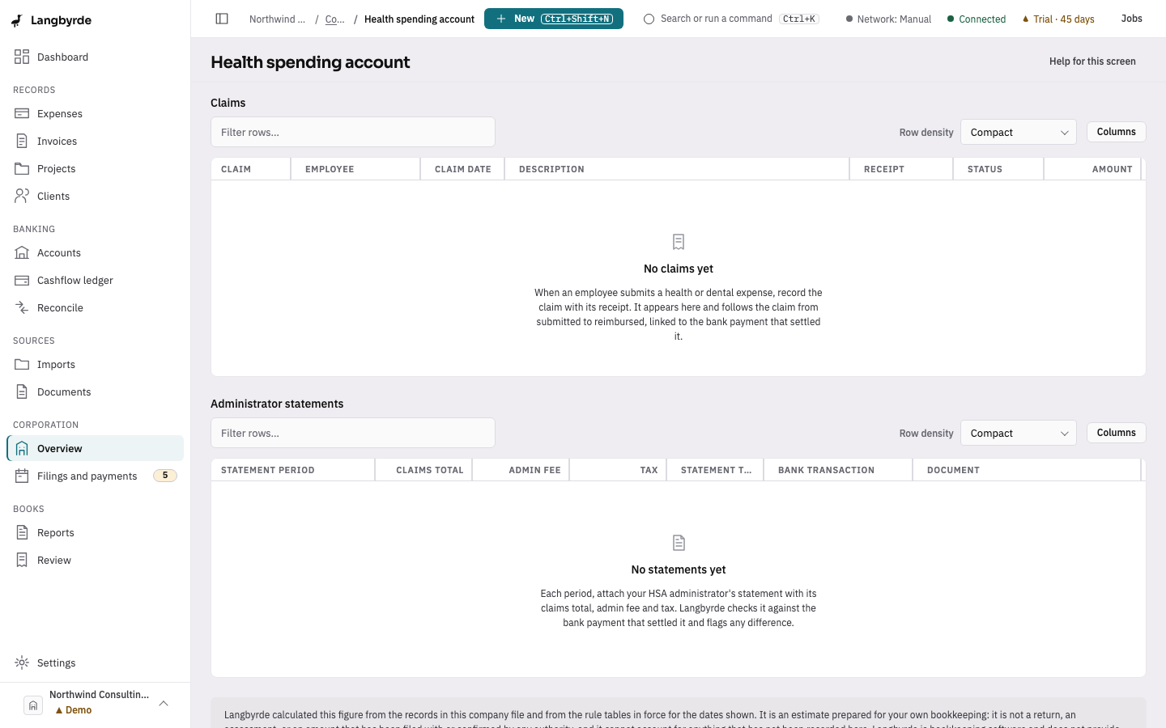Open Administrator statements Columns chooser
Viewport: 1166px width, 728px height.
(1116, 433)
